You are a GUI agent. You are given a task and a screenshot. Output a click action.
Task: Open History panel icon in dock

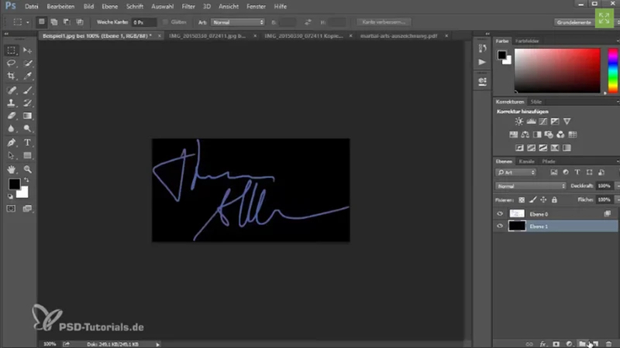pyautogui.click(x=482, y=49)
